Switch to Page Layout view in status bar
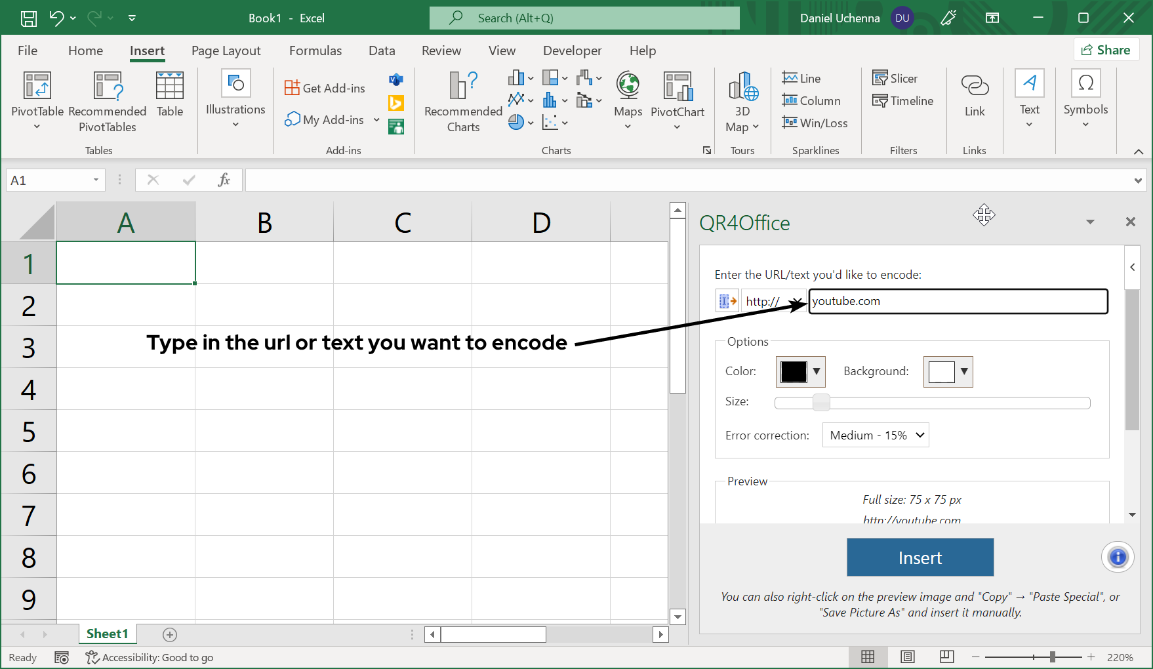The width and height of the screenshot is (1153, 669). 908,657
